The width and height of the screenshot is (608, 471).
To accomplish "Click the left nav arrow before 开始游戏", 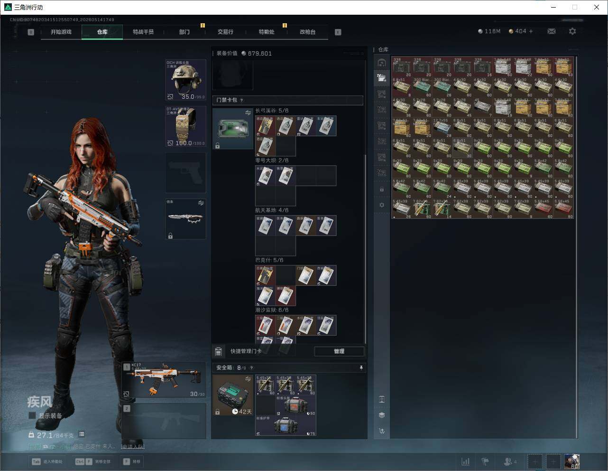I will click(31, 32).
